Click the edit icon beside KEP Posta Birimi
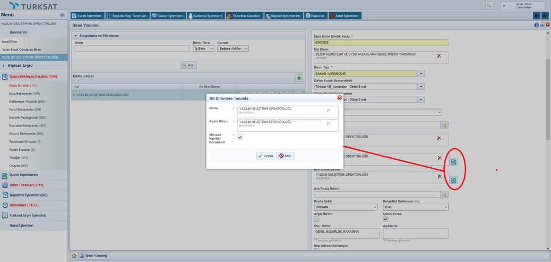Viewport: 551px width, 262px height. coord(453,180)
